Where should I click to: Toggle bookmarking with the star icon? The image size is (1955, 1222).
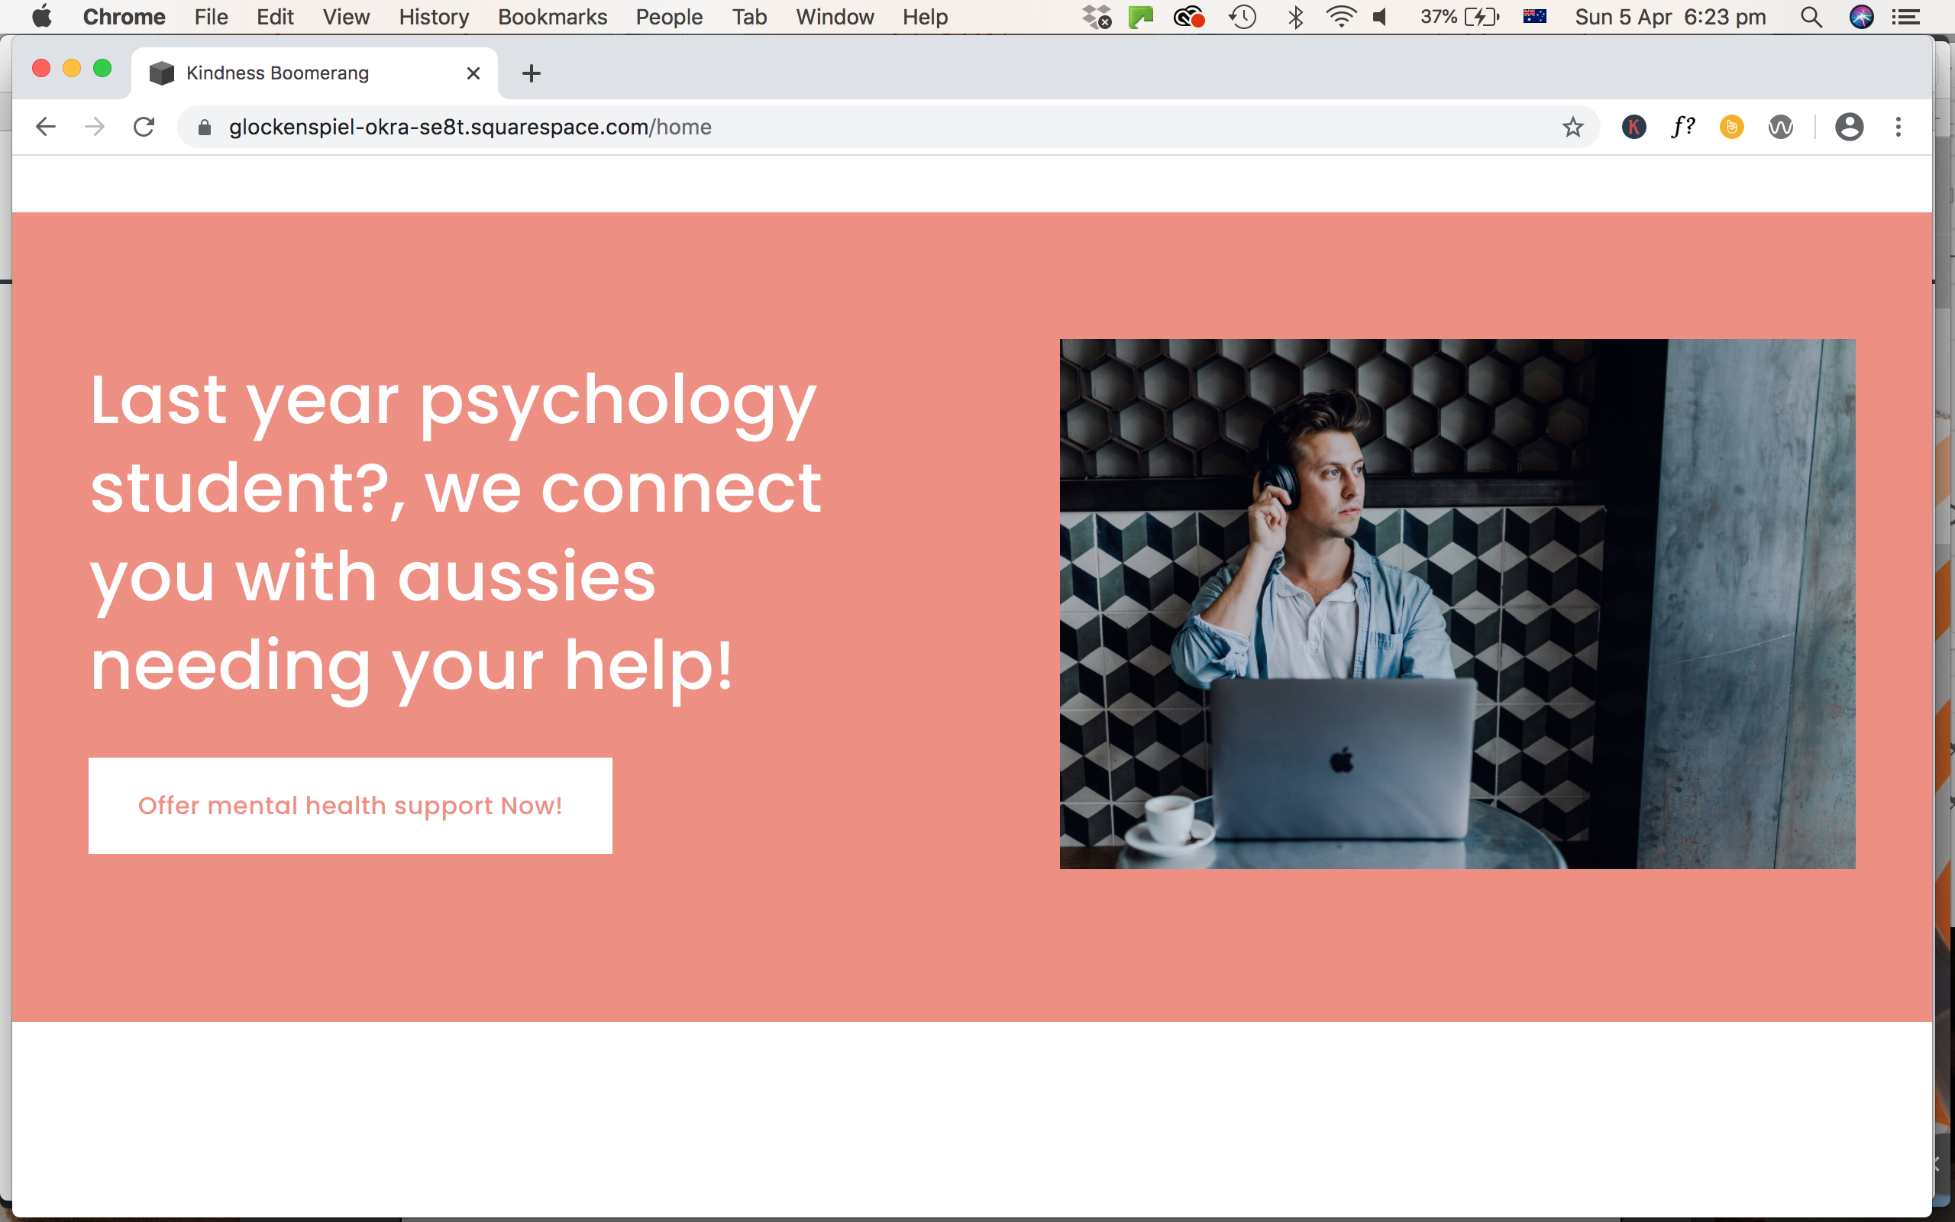1572,126
